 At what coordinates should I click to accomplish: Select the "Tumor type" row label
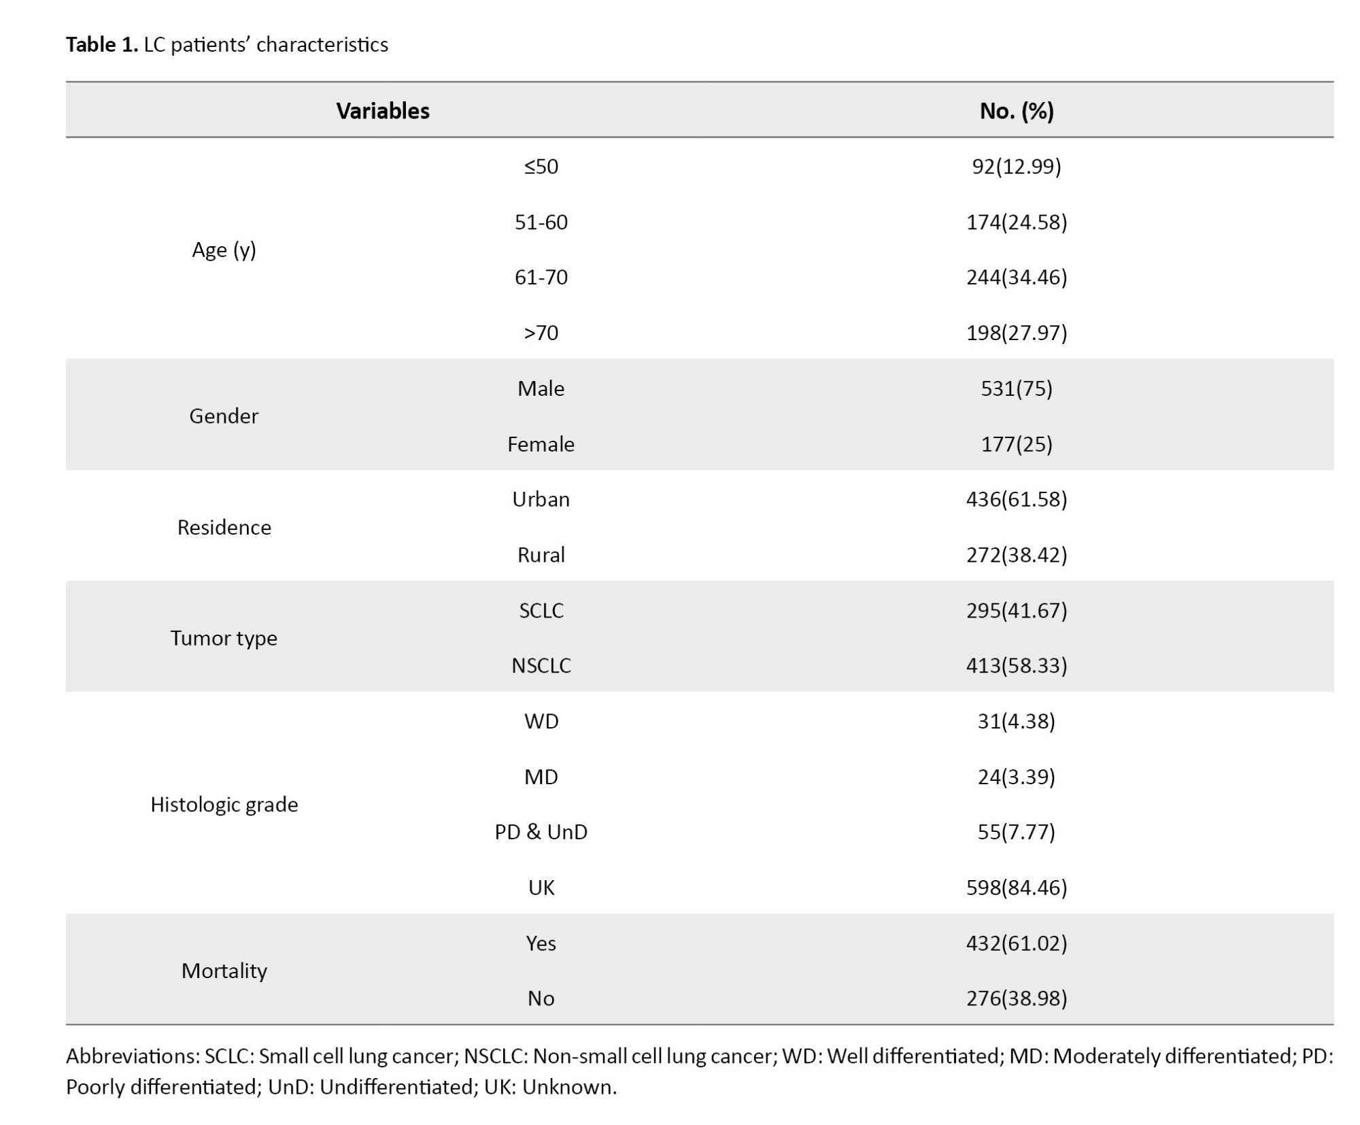point(224,638)
